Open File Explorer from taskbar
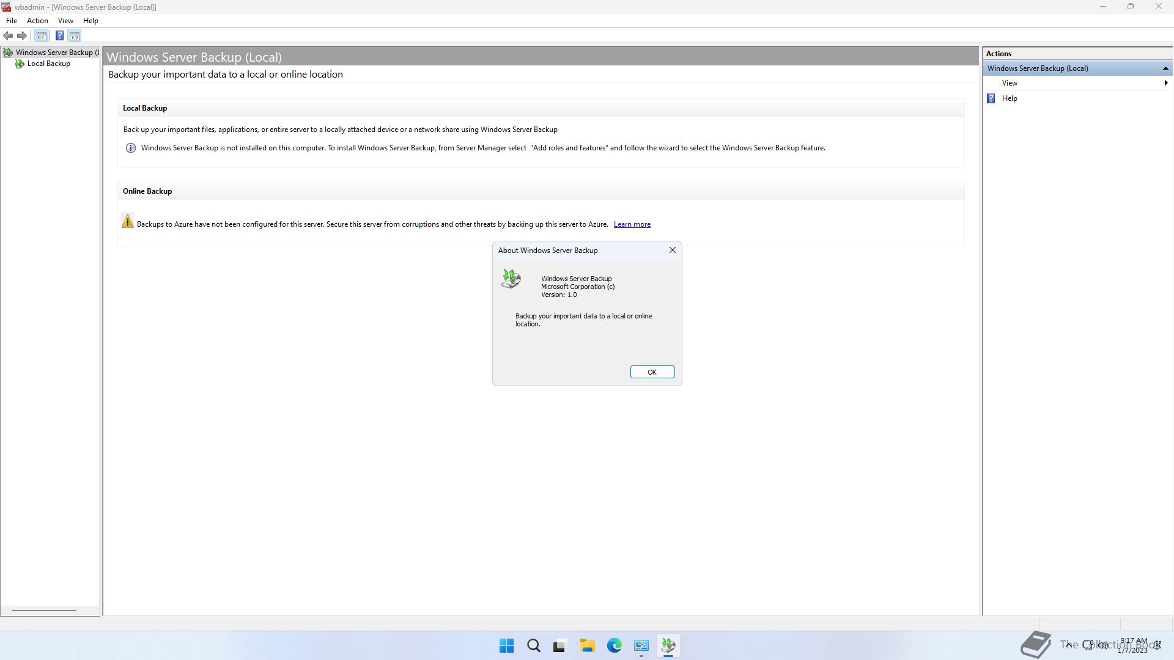Image resolution: width=1174 pixels, height=660 pixels. [587, 645]
